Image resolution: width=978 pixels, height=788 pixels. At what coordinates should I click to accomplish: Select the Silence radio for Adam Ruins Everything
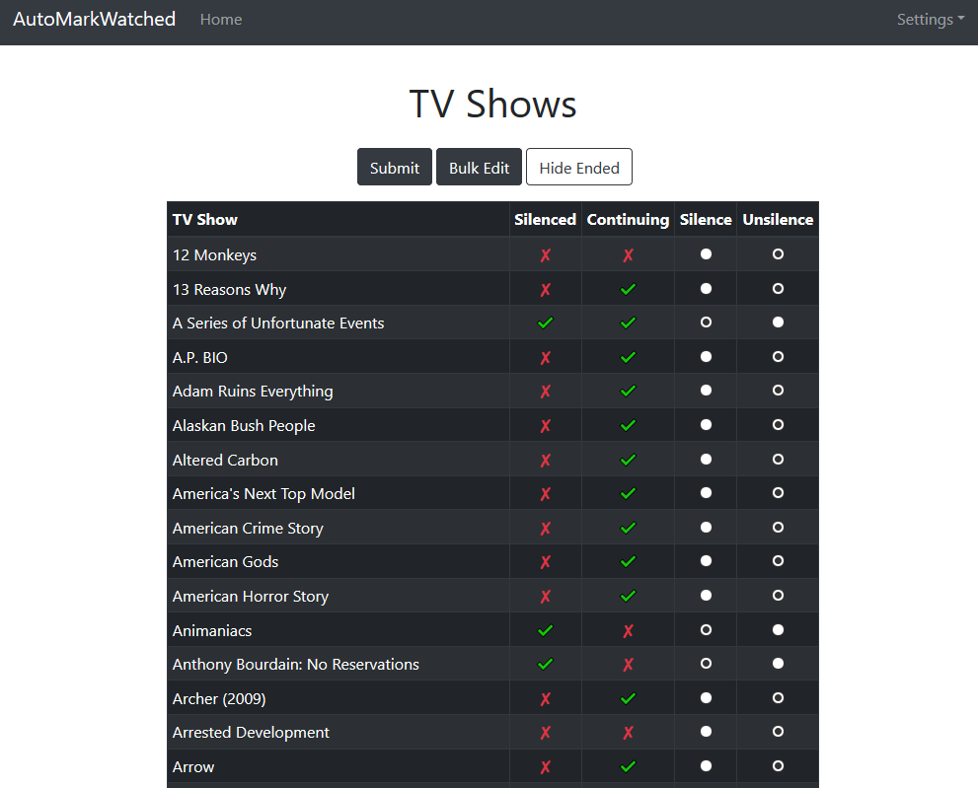coord(706,391)
